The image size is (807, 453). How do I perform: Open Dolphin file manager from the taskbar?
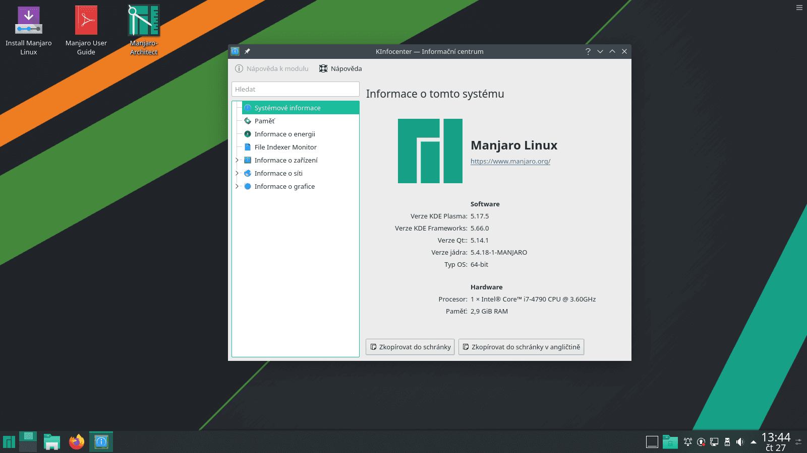pos(52,441)
